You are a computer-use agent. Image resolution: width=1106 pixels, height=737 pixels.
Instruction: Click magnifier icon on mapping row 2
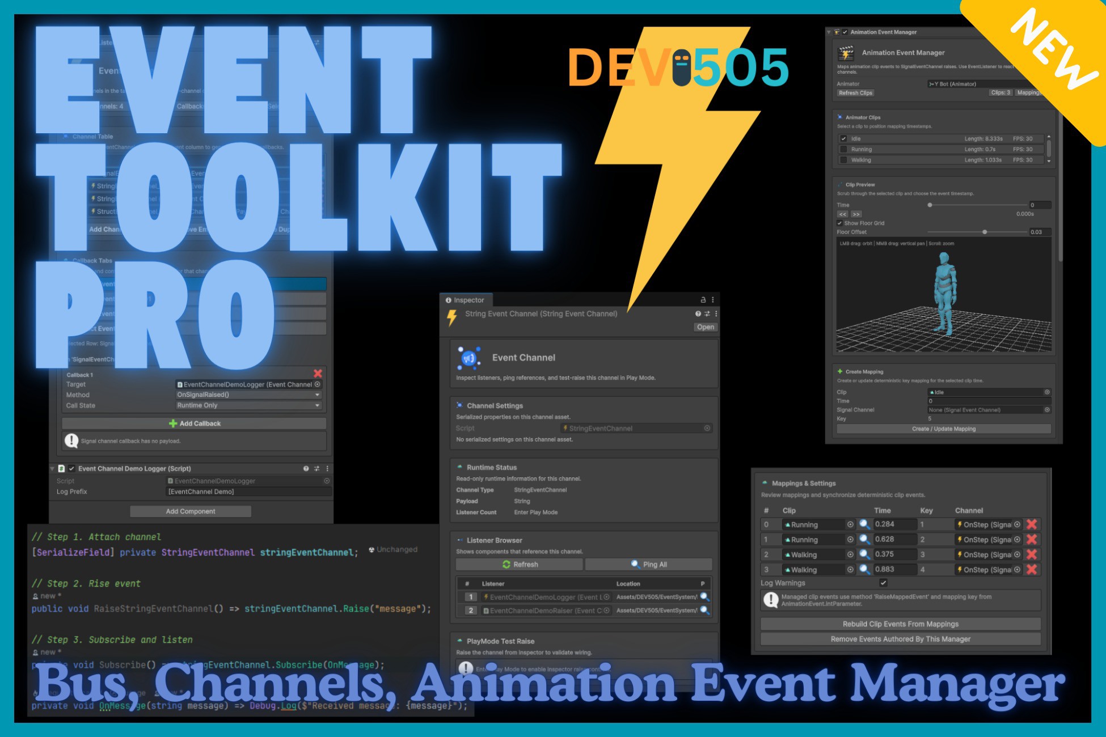click(x=864, y=554)
